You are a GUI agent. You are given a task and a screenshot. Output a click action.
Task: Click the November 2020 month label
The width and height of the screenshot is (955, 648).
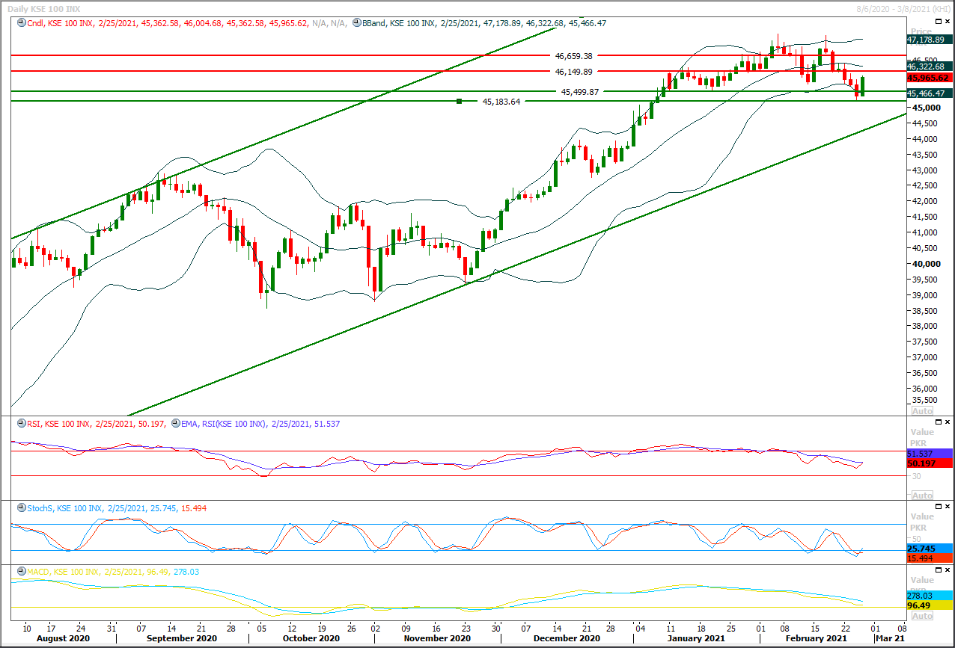coord(436,639)
